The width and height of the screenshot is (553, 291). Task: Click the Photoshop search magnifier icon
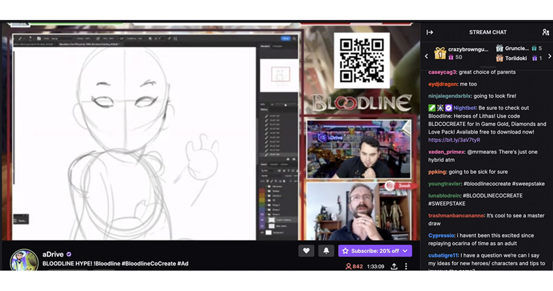tap(295, 38)
